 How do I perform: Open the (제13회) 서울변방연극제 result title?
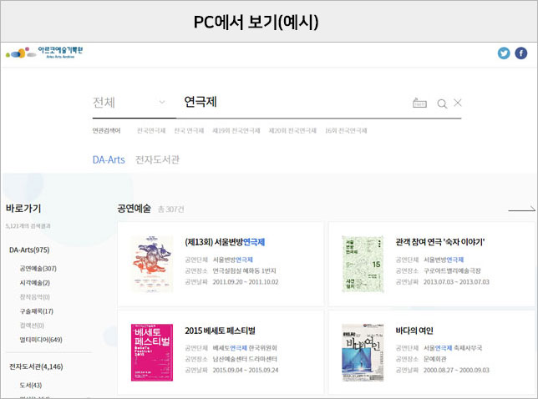click(x=225, y=242)
